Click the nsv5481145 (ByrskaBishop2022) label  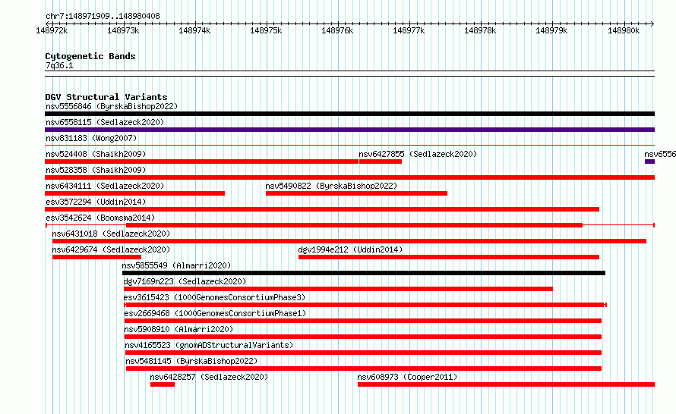point(191,361)
